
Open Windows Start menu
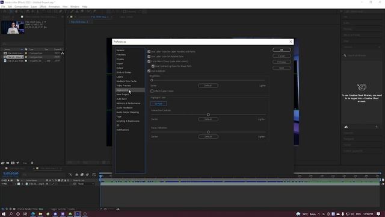[x=4, y=214]
